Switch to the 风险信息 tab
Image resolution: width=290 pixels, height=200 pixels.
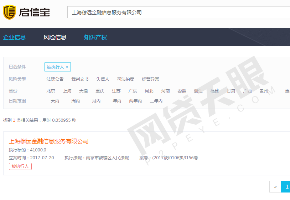(55, 37)
